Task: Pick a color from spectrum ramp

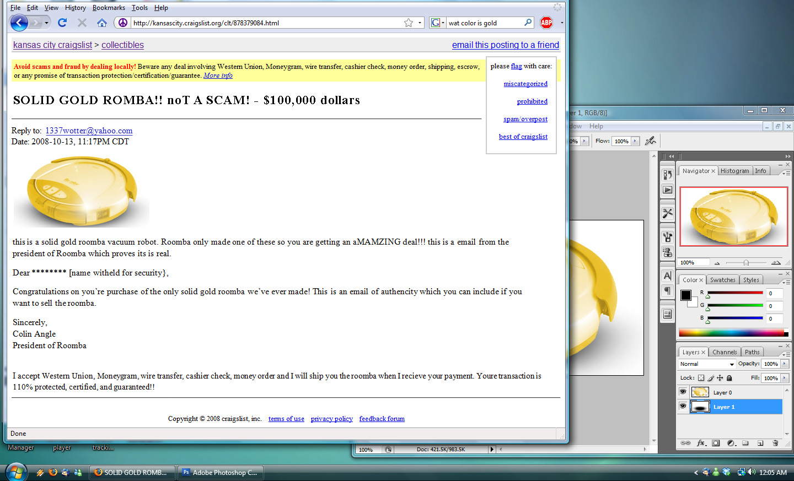Action: [x=733, y=333]
